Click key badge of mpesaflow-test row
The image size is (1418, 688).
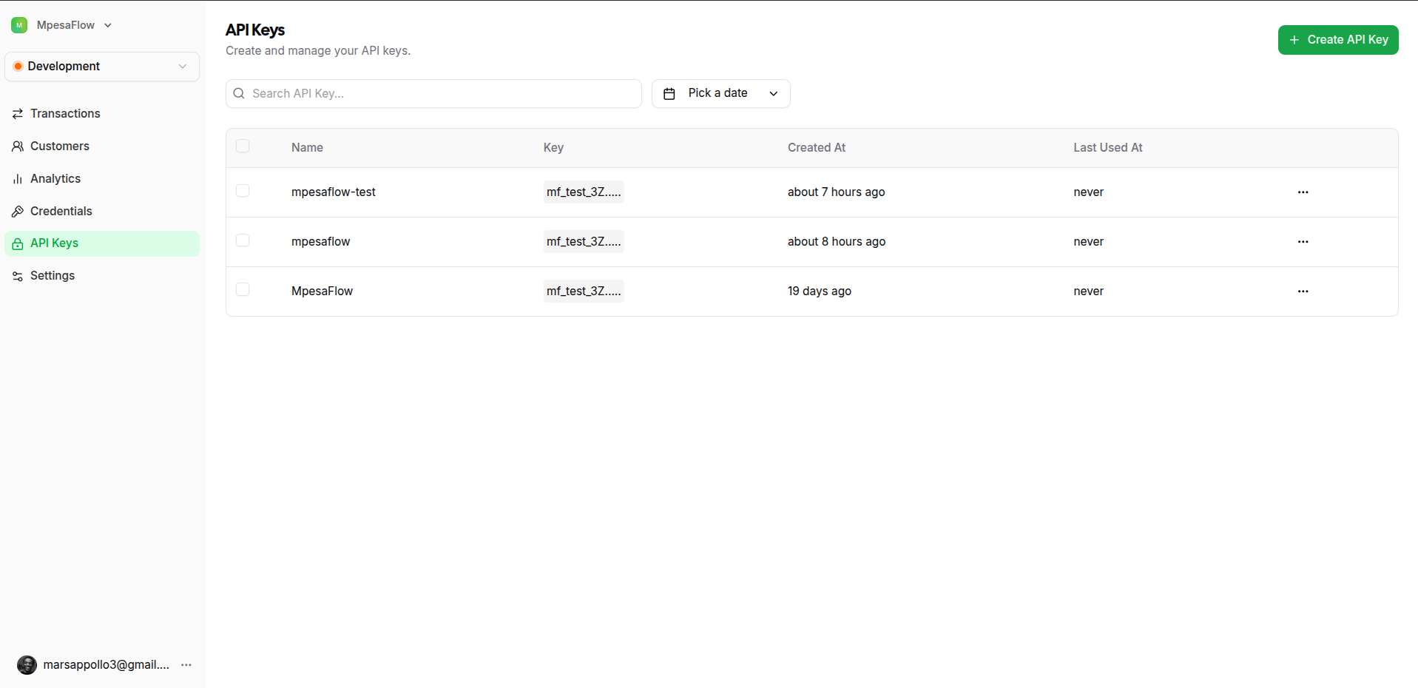584,192
